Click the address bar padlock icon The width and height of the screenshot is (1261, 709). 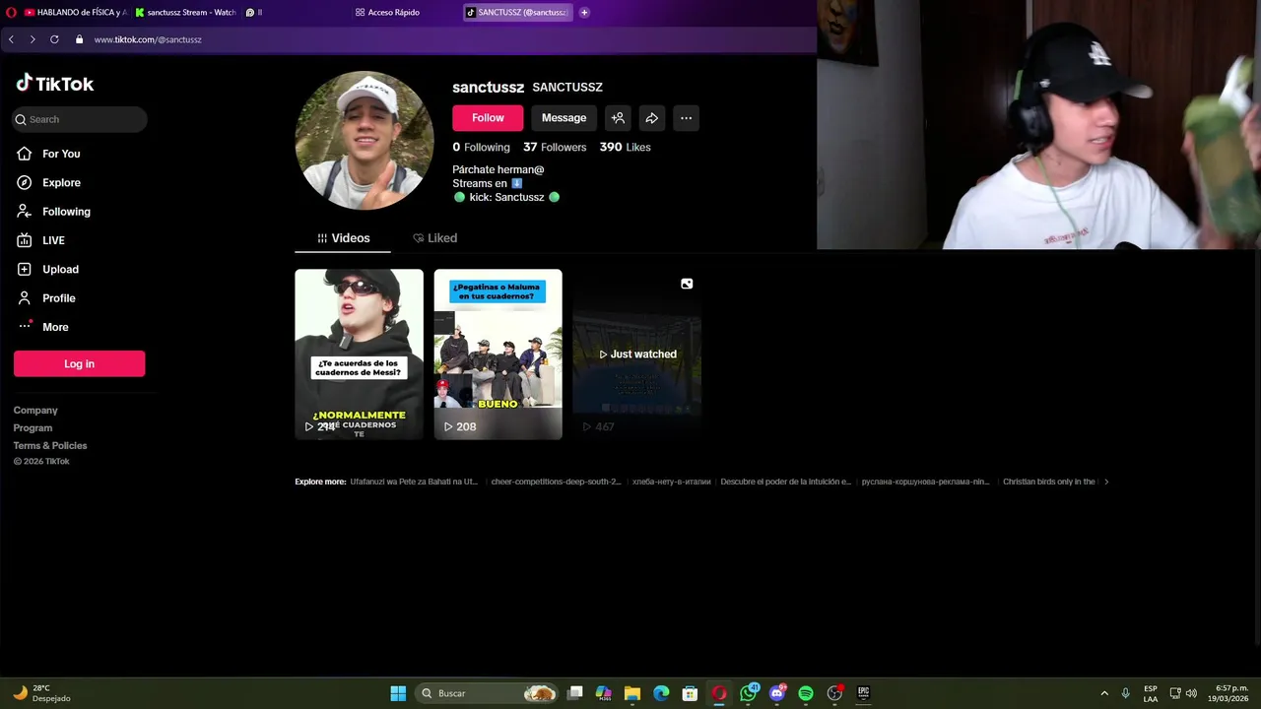(80, 39)
